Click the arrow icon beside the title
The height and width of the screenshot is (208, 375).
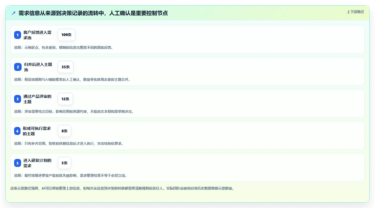pyautogui.click(x=14, y=13)
